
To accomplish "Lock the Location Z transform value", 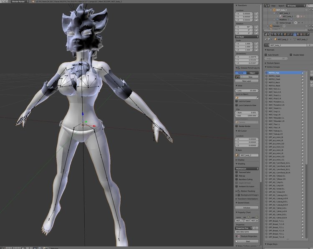I will coord(256,20).
